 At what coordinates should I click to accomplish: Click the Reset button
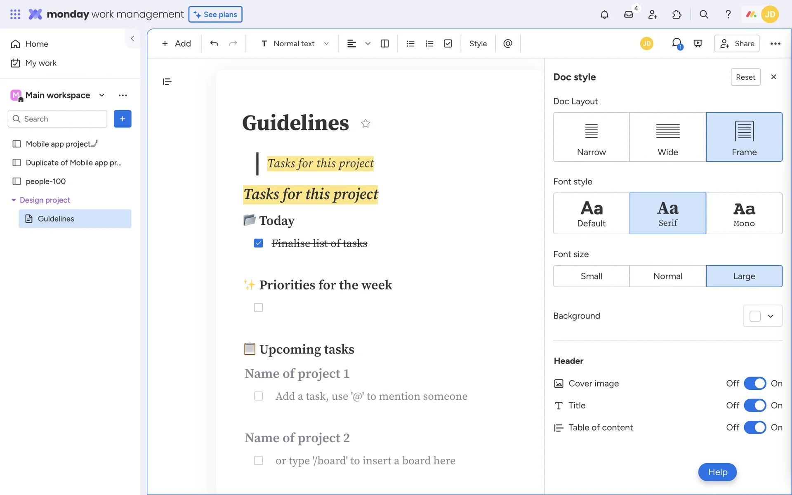pyautogui.click(x=745, y=77)
